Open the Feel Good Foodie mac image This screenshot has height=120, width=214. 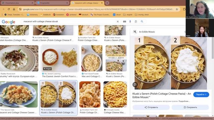(x=92, y=58)
